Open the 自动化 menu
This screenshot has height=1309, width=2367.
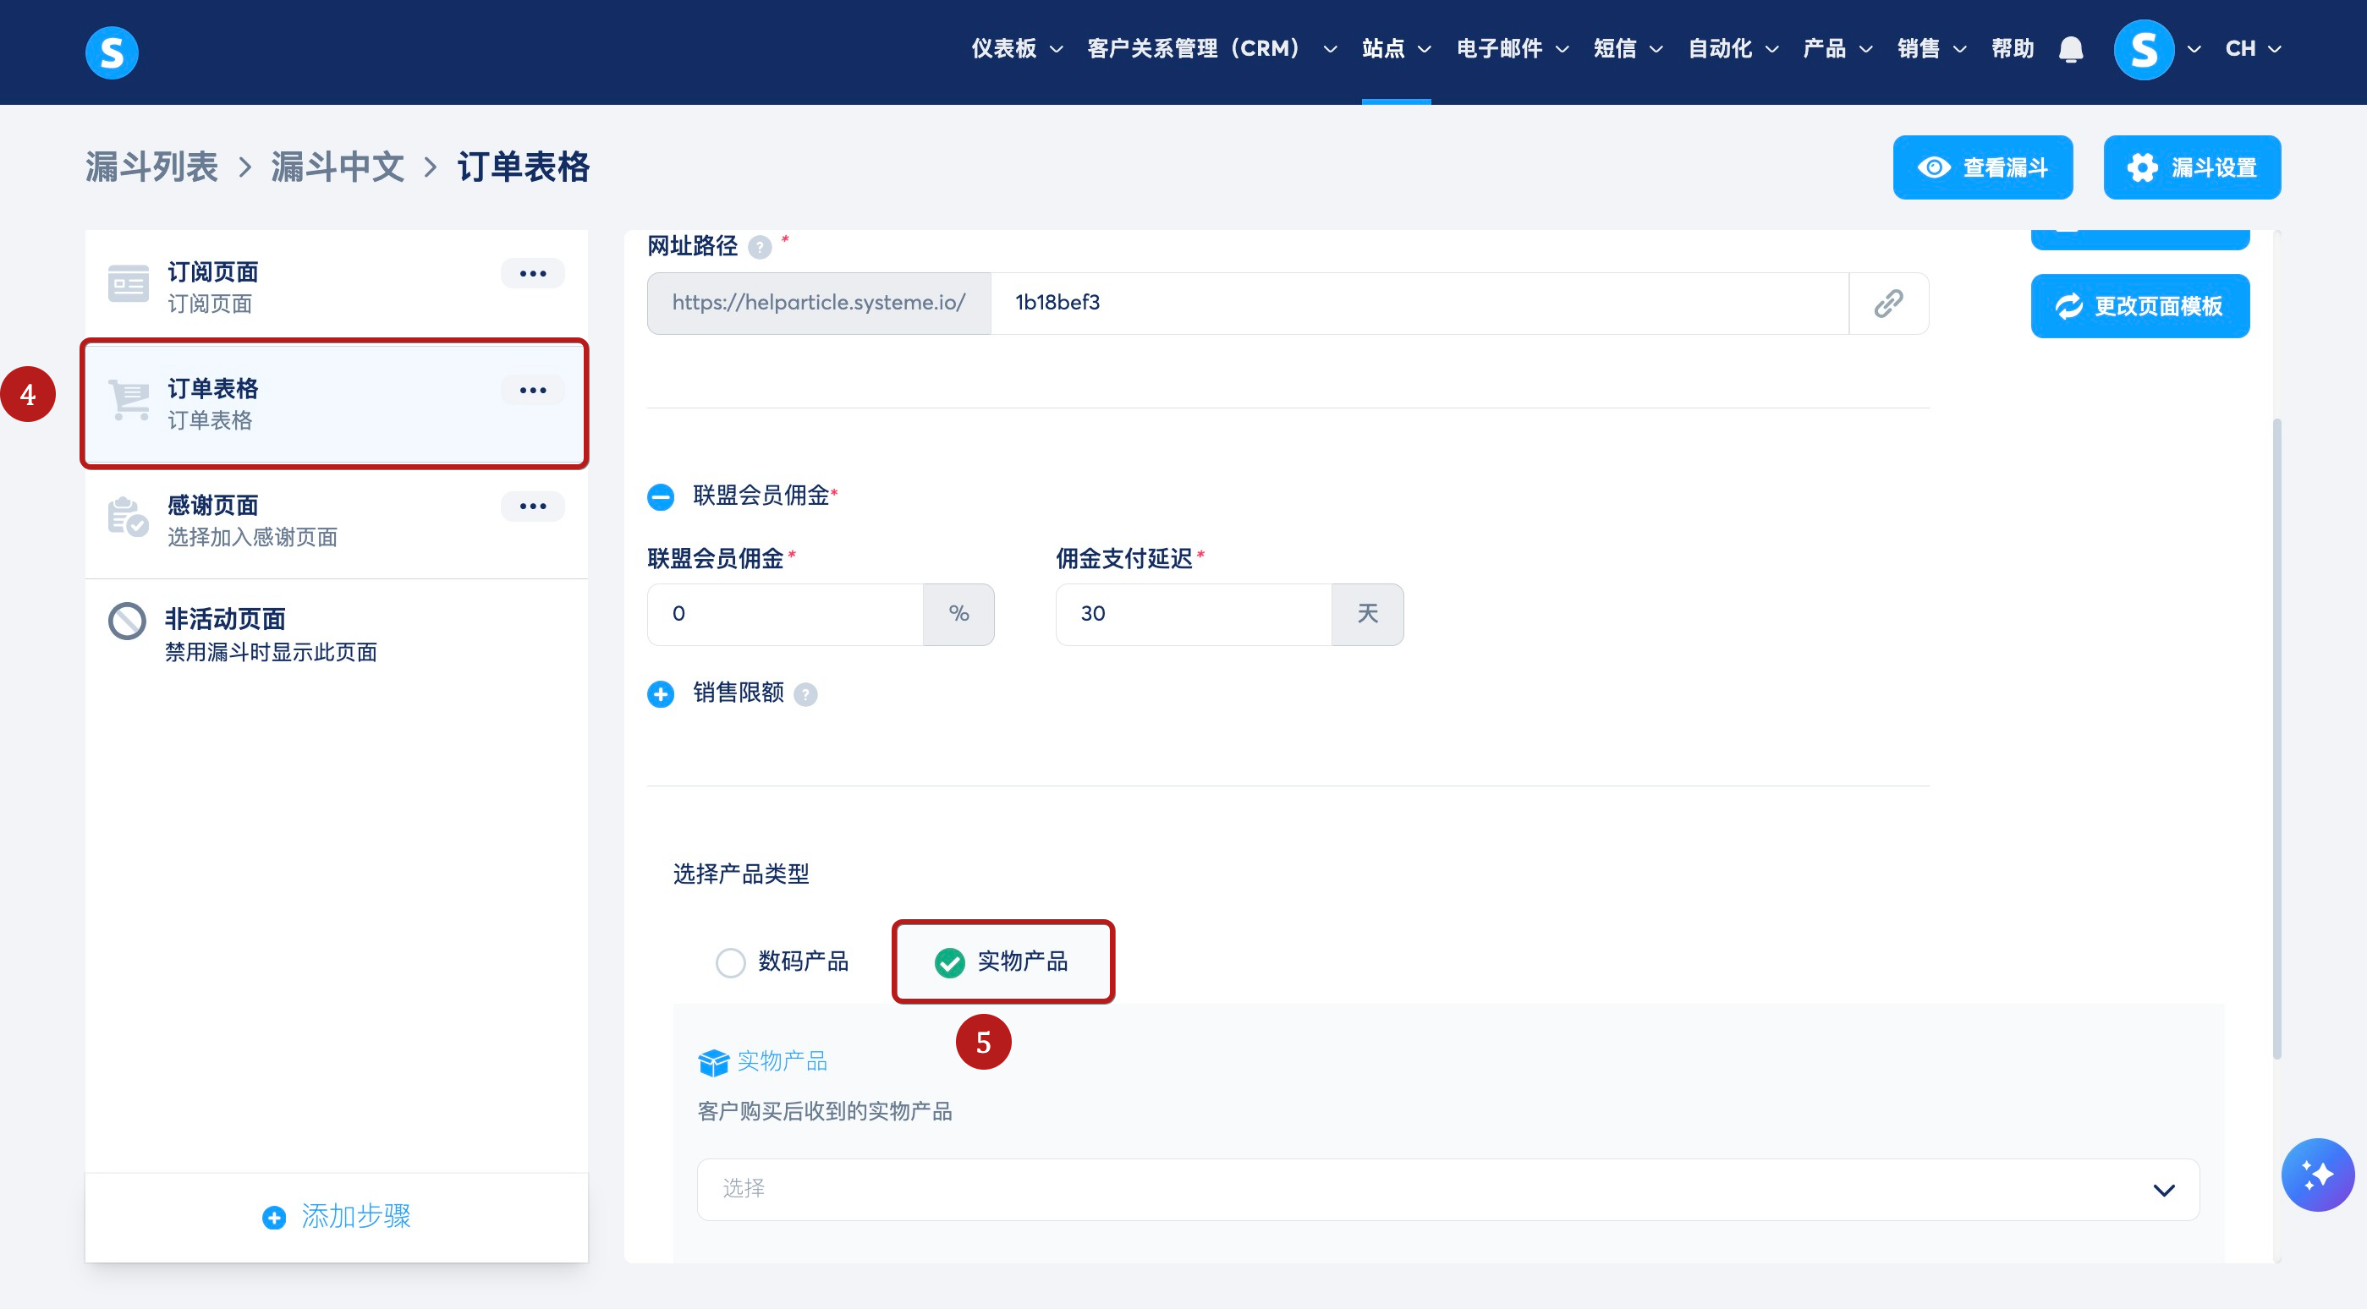(1732, 49)
